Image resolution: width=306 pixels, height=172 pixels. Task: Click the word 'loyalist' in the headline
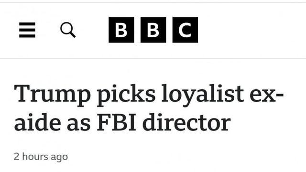[x=203, y=95]
